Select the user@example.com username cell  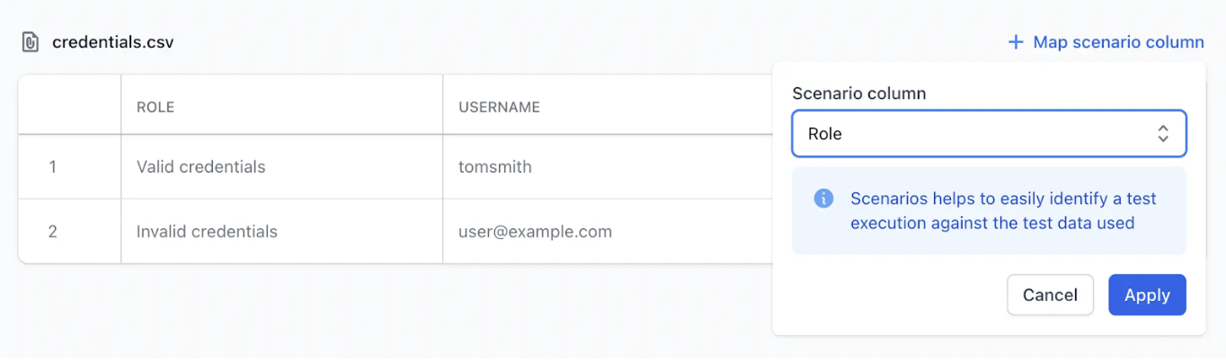coord(535,232)
